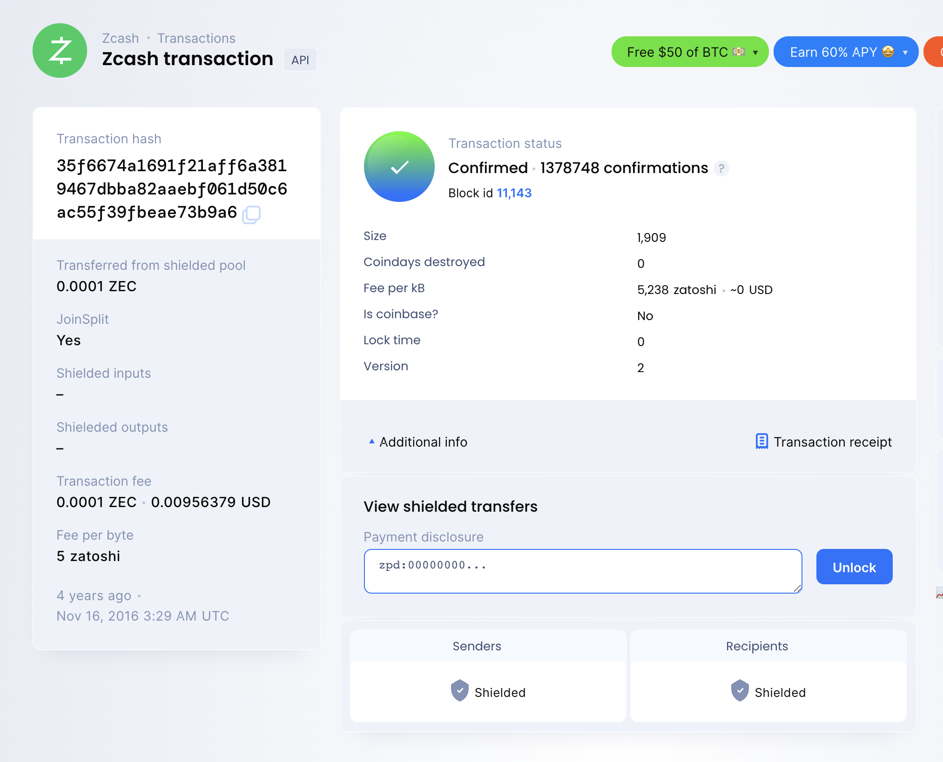The image size is (943, 762).
Task: Click the confirmations help question mark icon
Action: [x=721, y=168]
